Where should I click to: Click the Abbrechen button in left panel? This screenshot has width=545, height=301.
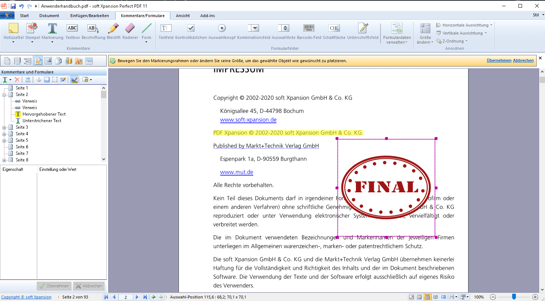pos(89,286)
